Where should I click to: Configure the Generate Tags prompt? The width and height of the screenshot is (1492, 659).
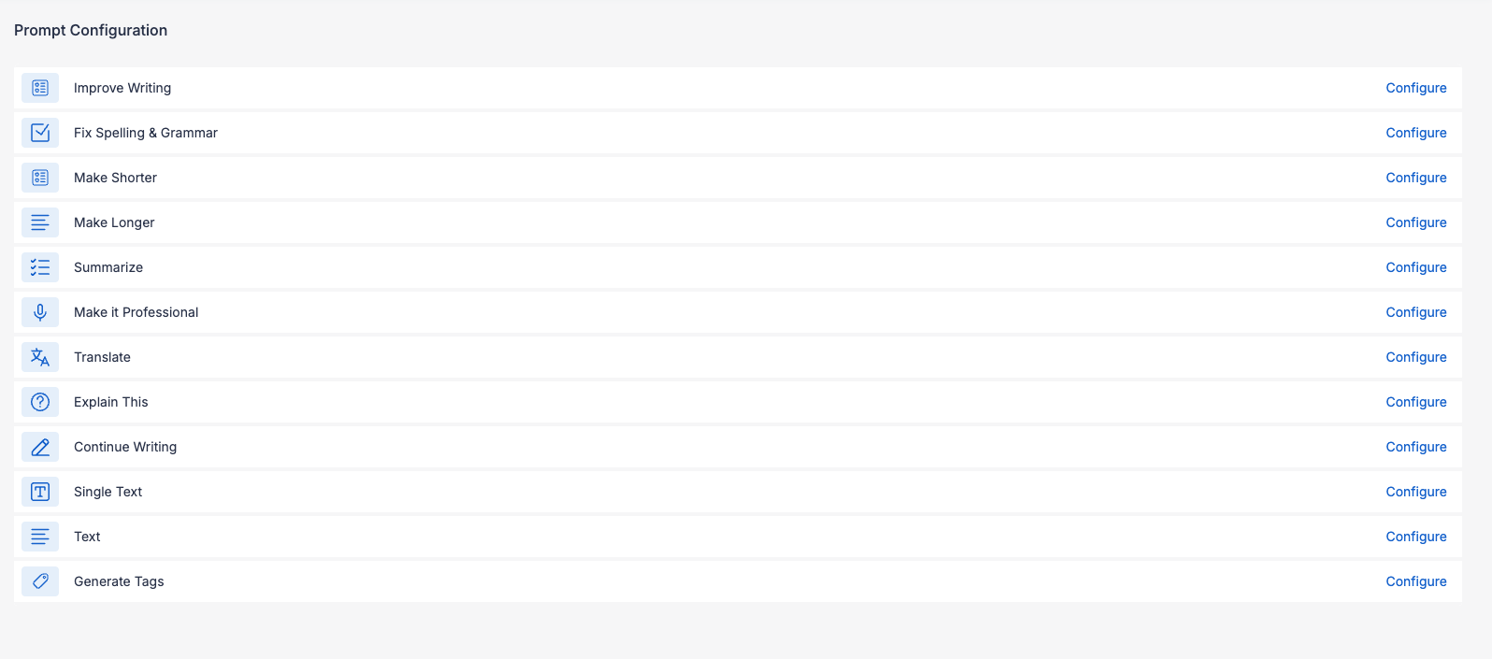pos(1415,581)
